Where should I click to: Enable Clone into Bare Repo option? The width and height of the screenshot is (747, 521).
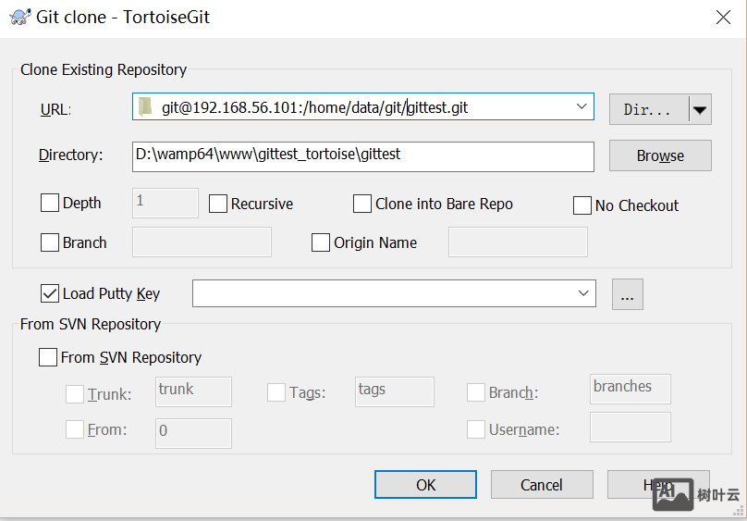pos(362,204)
